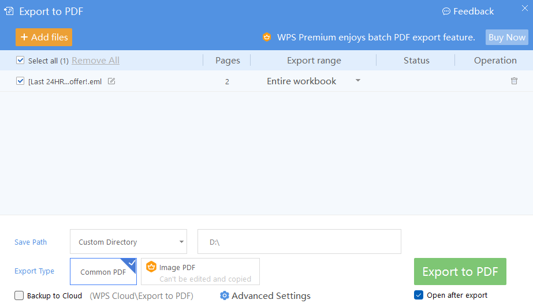The height and width of the screenshot is (307, 533).
Task: Click the Export Type label
Action: coord(34,271)
